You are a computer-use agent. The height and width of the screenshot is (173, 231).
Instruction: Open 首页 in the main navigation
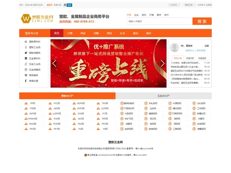click(57, 33)
